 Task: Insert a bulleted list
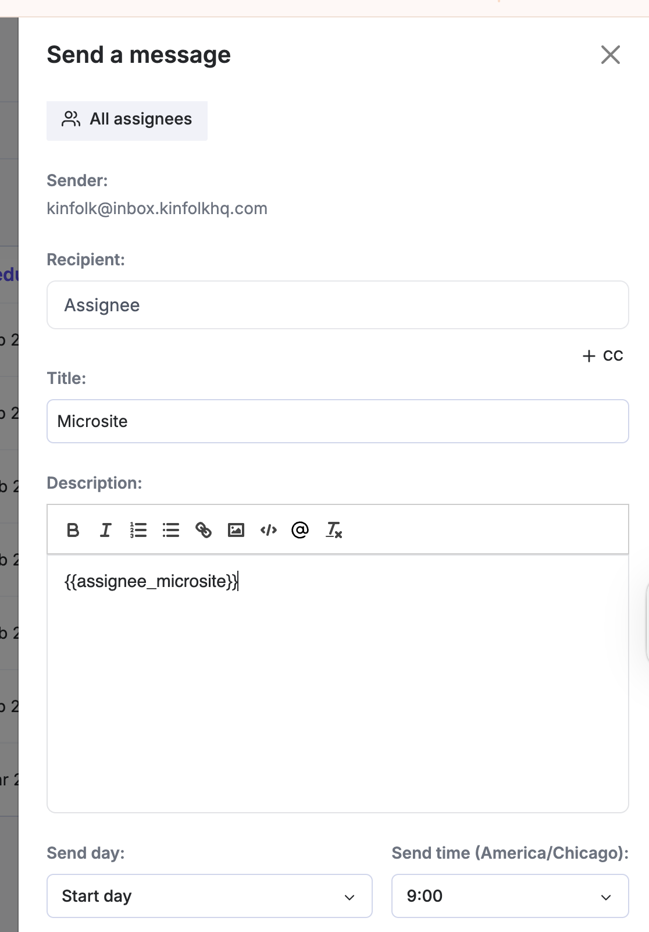pyautogui.click(x=171, y=530)
